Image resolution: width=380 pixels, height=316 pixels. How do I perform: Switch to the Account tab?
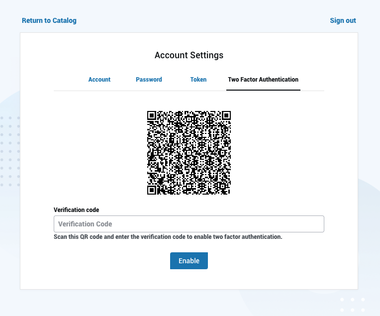coord(99,80)
